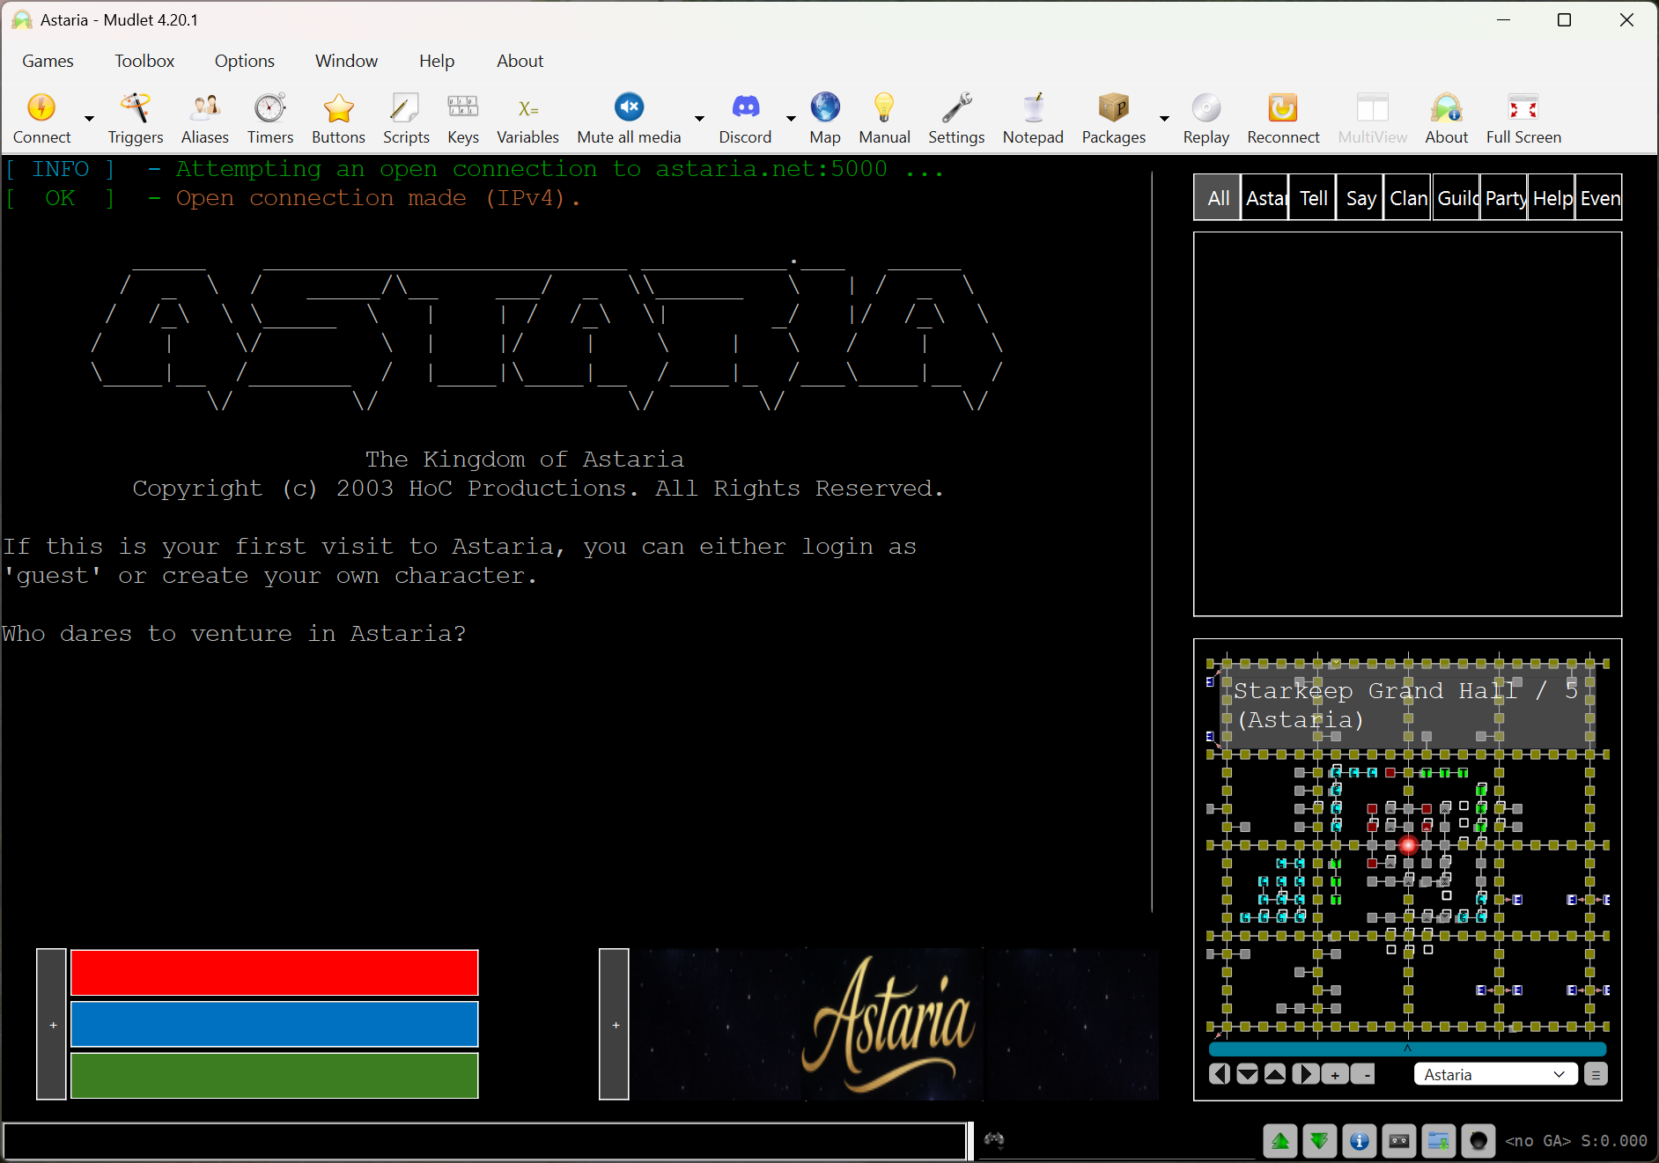
Task: Click the red health gauge bar
Action: 274,972
